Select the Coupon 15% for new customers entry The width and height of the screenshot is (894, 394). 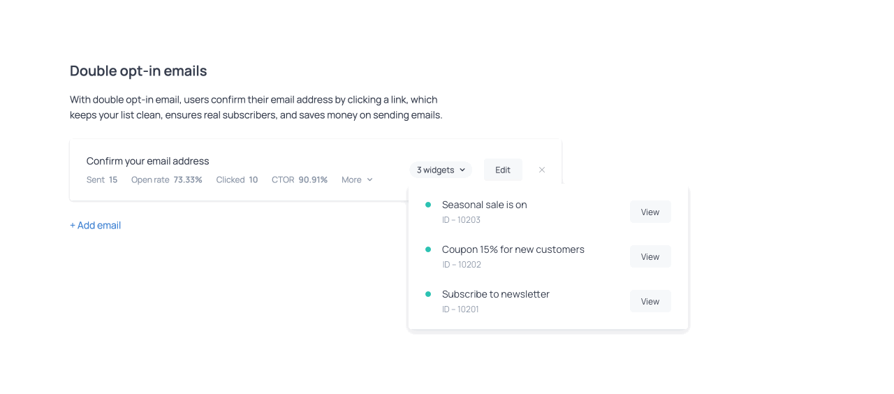click(x=513, y=249)
